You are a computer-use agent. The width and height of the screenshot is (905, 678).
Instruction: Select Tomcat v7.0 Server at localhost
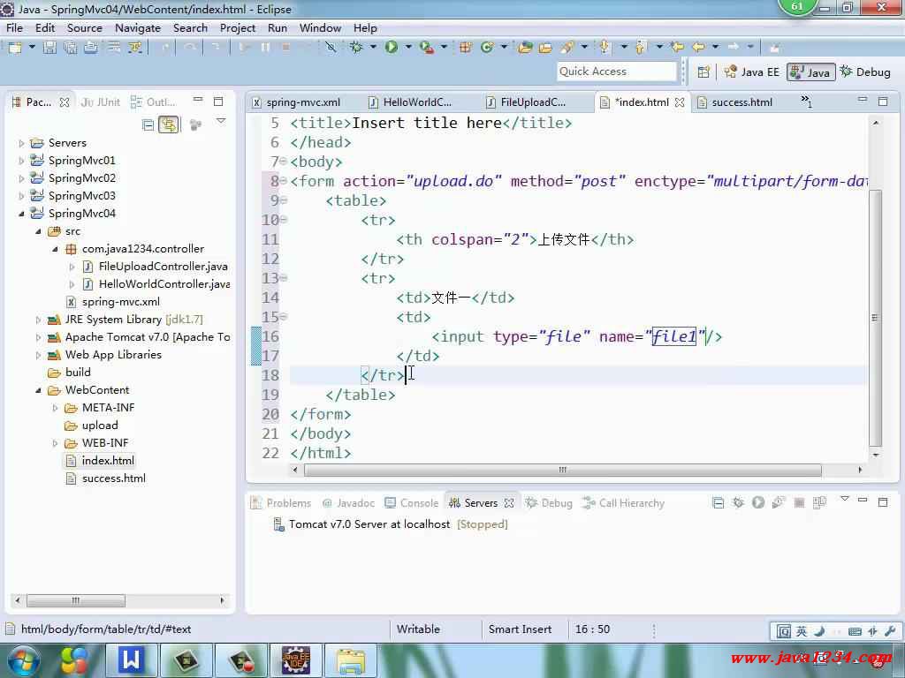369,524
